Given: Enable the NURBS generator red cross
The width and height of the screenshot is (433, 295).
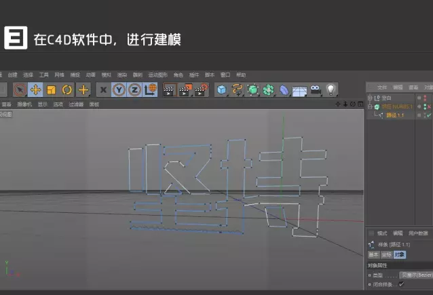Looking at the screenshot, I should pyautogui.click(x=430, y=106).
